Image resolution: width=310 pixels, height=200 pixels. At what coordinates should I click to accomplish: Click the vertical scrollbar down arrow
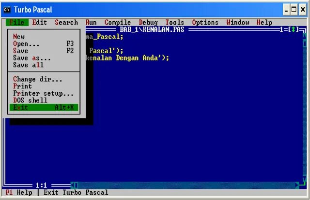coord(305,178)
